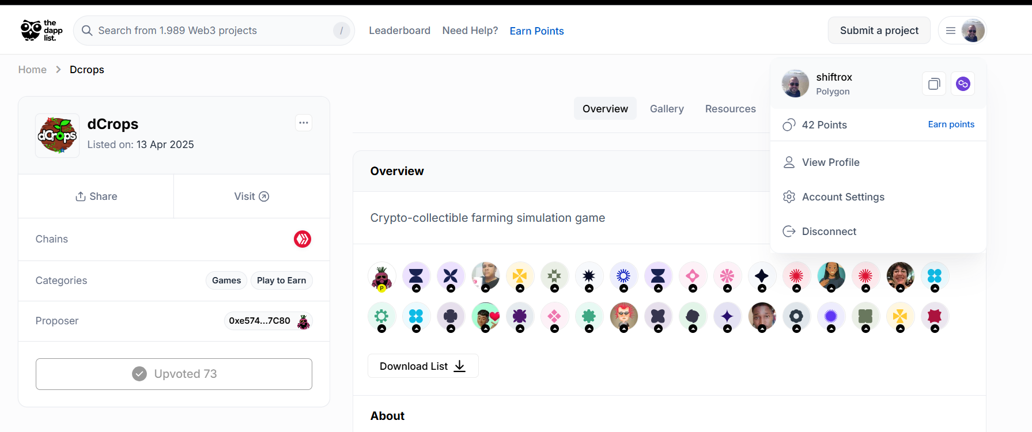
Task: Focus the Web3 projects search field
Action: [x=214, y=31]
